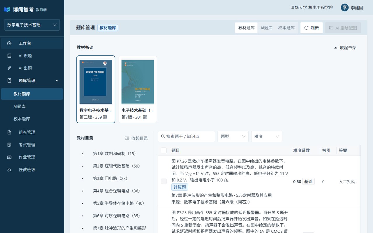Viewport: 373px width, 233px height.
Task: Click the refresh icon in 刷新 button
Action: tap(306, 28)
